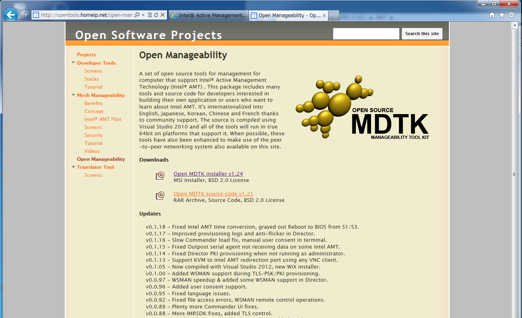Click the "MSI Installer, BSD 2.0 License" text
522x318 pixels.
211,180
